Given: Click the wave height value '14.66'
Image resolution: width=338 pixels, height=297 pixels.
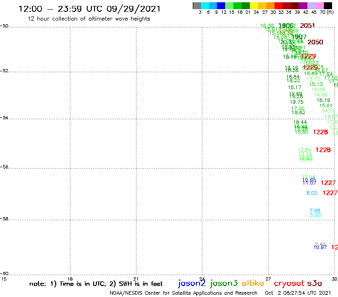Looking at the screenshot, I should coord(318,90).
